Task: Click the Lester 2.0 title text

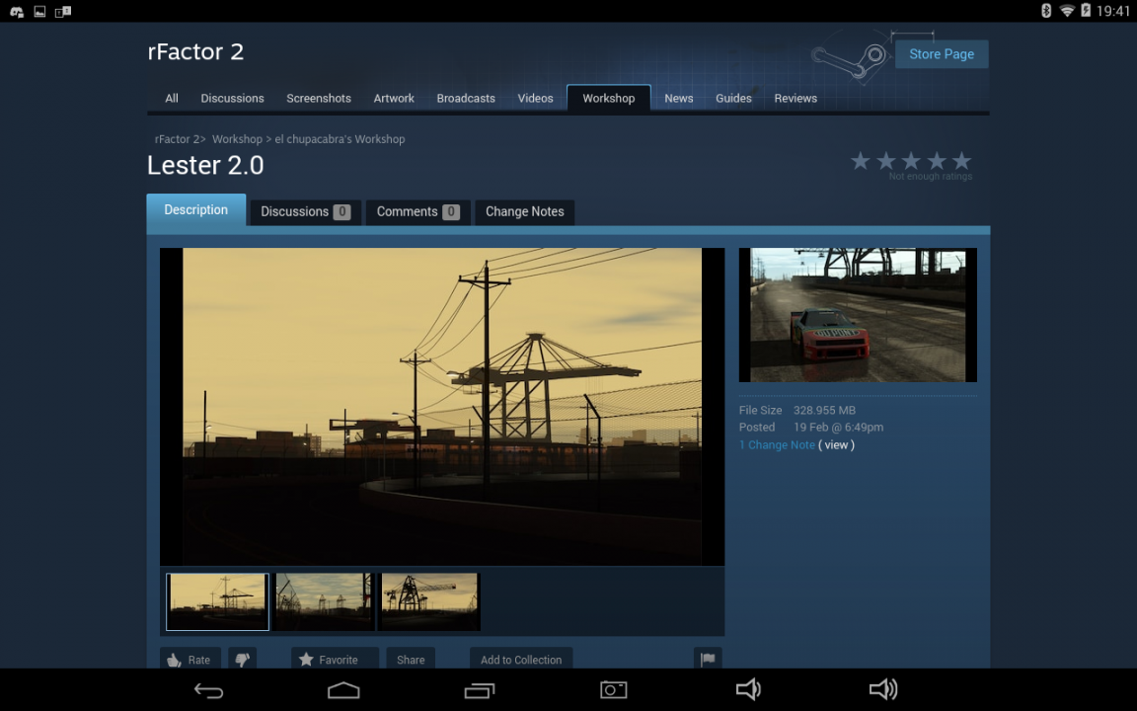Action: click(x=205, y=166)
